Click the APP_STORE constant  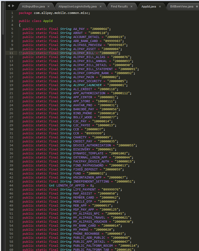tap(82, 101)
